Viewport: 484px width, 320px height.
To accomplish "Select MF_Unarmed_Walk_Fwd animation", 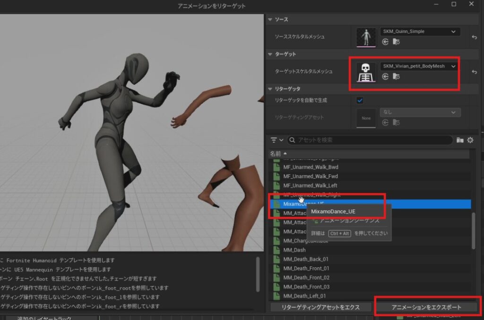I will pos(371,176).
